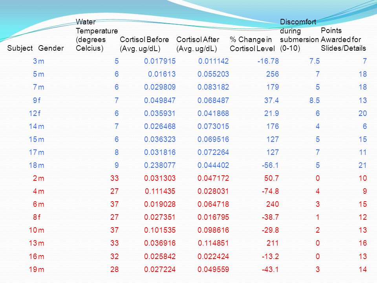Click cortisol after value 0.022424

213,257
